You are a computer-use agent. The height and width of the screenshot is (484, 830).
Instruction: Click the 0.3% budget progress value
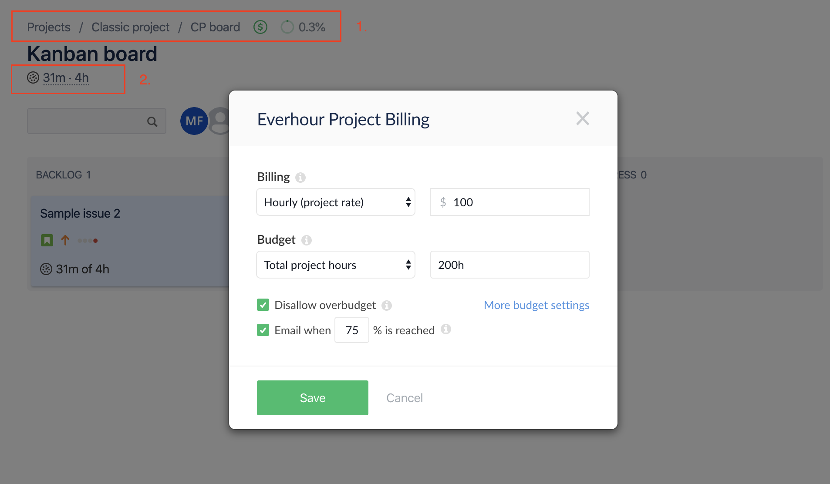(x=312, y=27)
